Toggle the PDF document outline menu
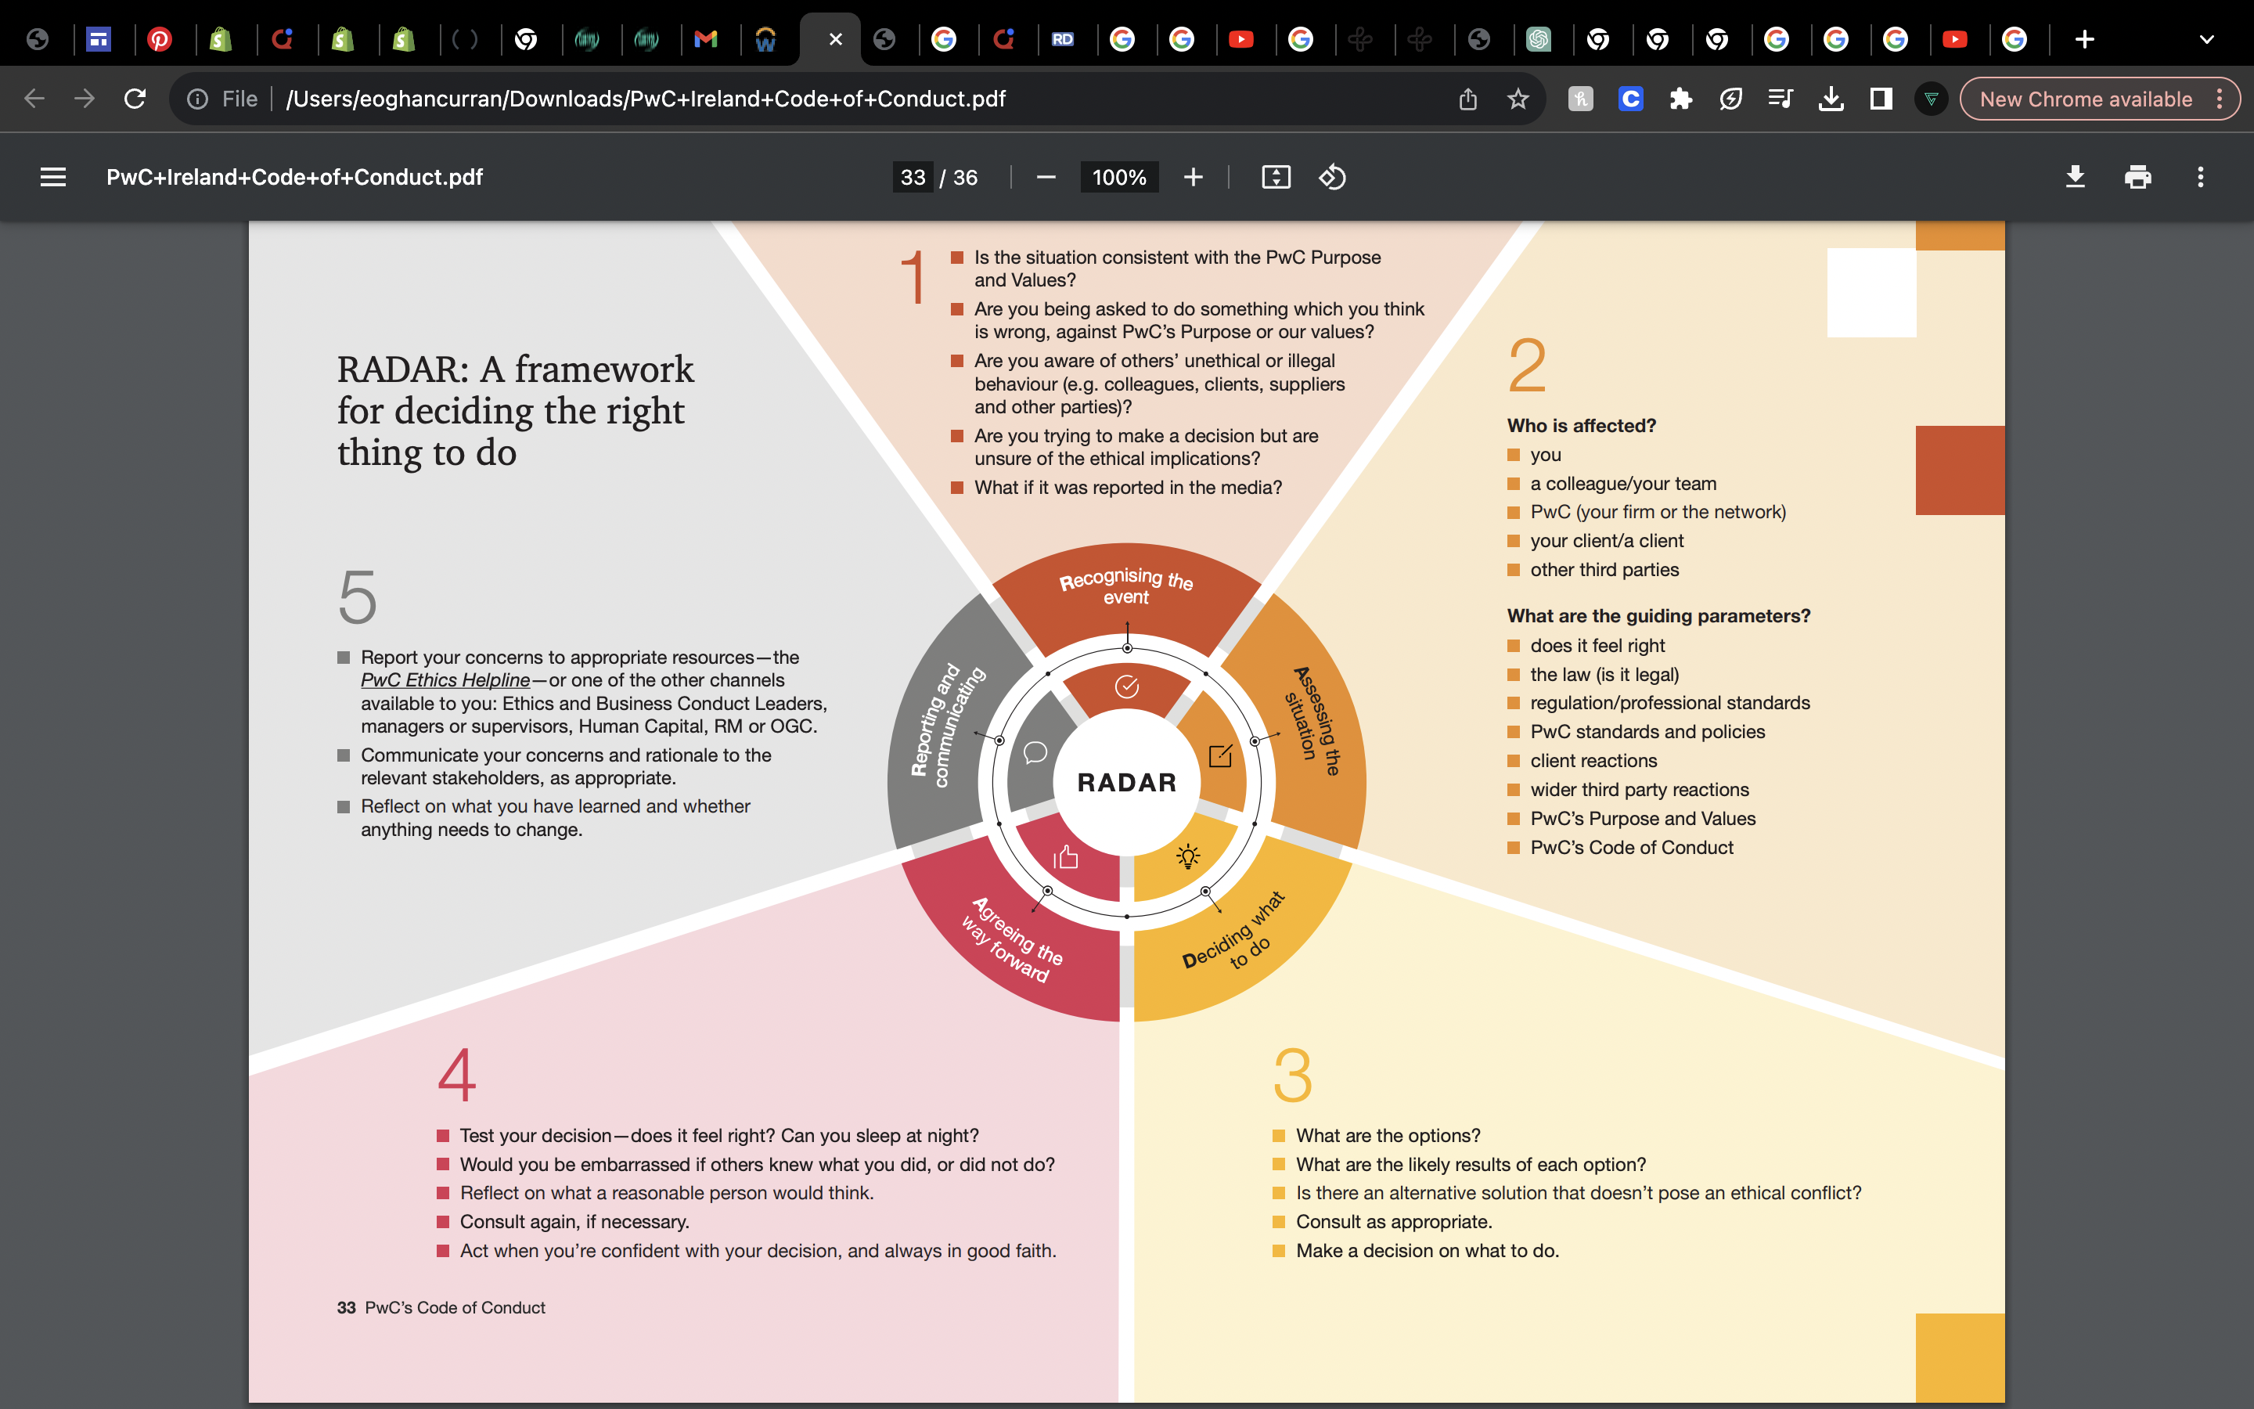Screen dimensions: 2254x1409 53,177
